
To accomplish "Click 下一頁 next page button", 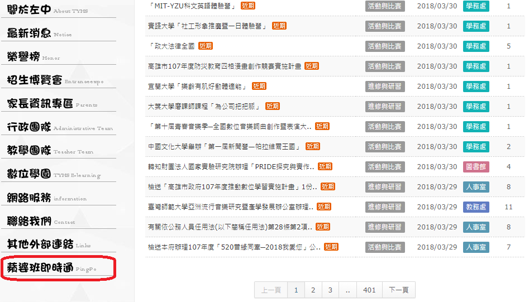I will click(x=399, y=290).
